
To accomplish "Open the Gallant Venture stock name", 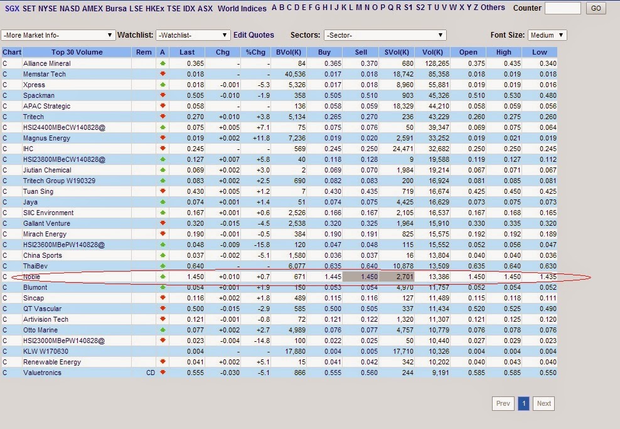I will point(46,223).
